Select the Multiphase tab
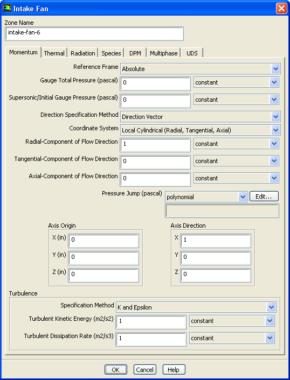The width and height of the screenshot is (290, 380). 163,53
